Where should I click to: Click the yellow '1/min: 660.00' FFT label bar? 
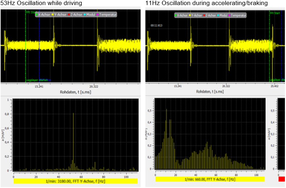pyautogui.click(x=210, y=179)
